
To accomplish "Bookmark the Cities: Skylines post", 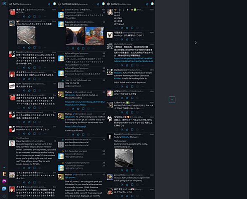I will (x=35, y=47).
